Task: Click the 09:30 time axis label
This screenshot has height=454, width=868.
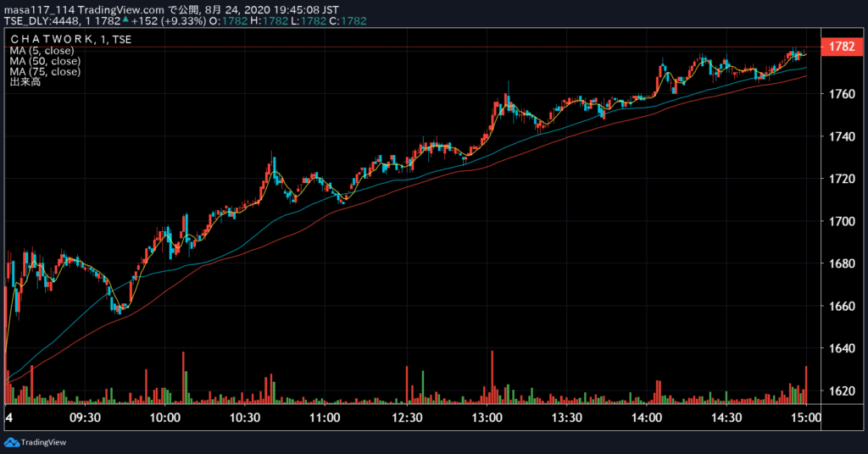Action: click(x=86, y=418)
